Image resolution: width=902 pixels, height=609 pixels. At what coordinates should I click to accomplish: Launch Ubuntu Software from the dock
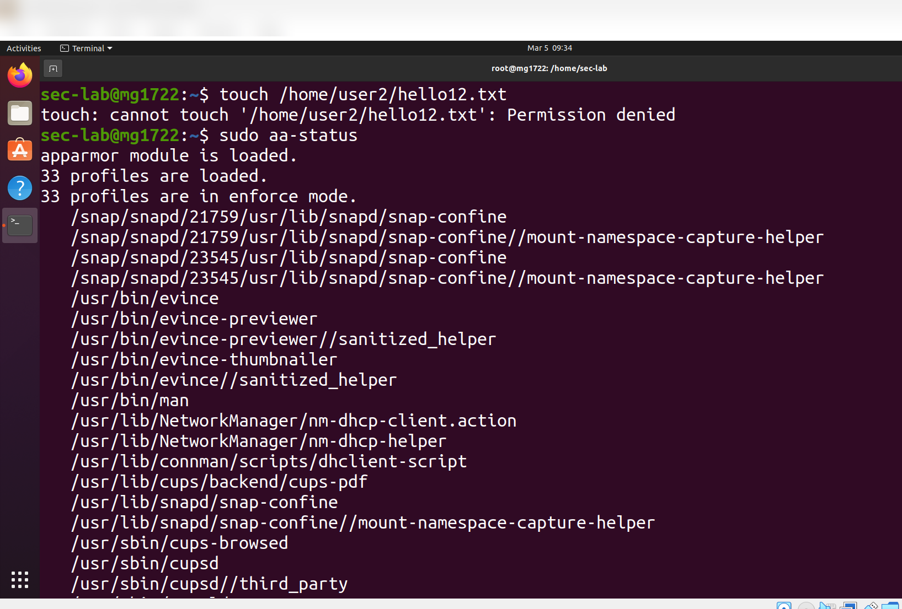pos(20,150)
